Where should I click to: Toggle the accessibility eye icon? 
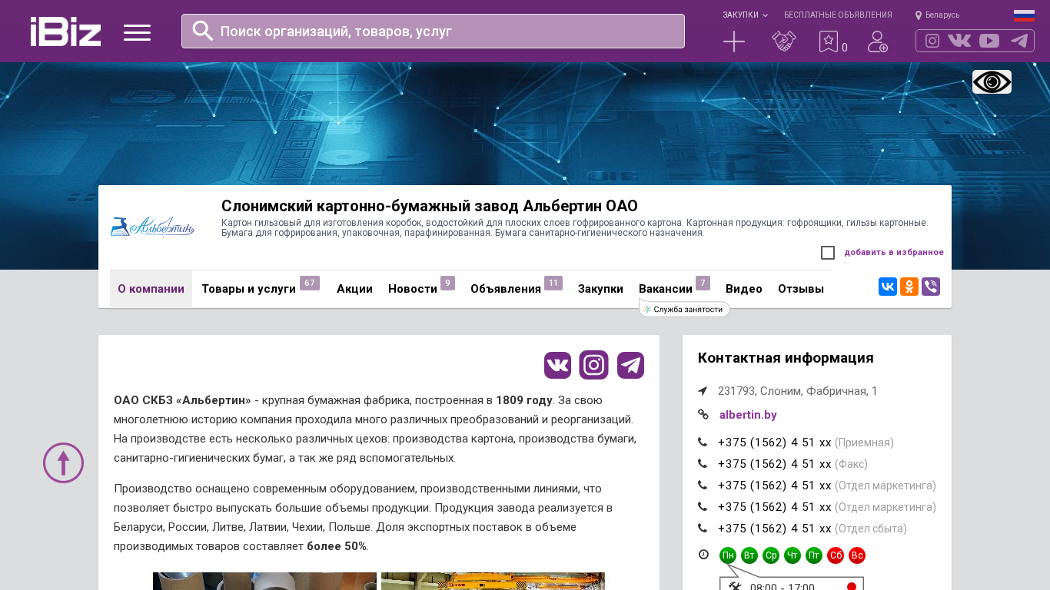(992, 81)
